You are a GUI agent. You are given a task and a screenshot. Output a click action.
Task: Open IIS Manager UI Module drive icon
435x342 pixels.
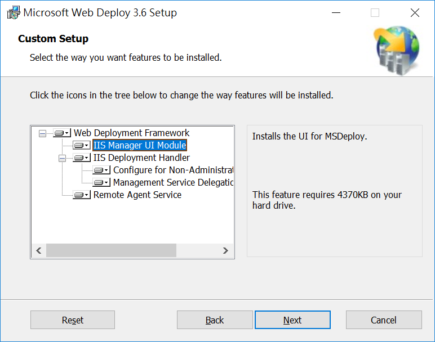click(x=82, y=145)
